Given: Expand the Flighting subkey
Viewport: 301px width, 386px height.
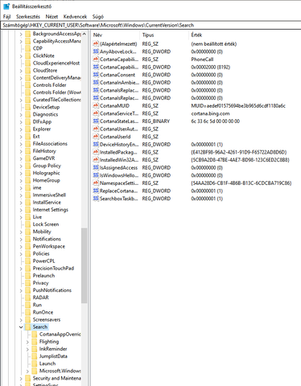Looking at the screenshot, I should tap(27, 342).
